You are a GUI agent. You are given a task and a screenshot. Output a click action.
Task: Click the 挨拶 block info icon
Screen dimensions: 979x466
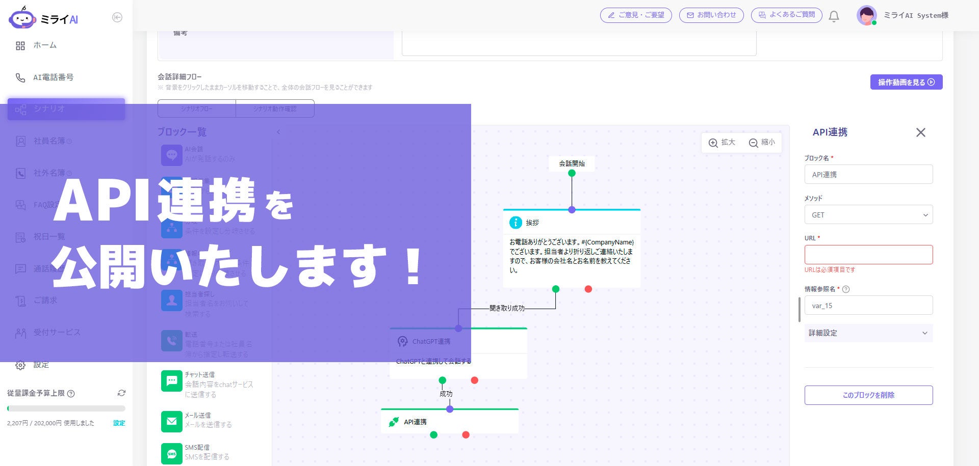(x=516, y=223)
